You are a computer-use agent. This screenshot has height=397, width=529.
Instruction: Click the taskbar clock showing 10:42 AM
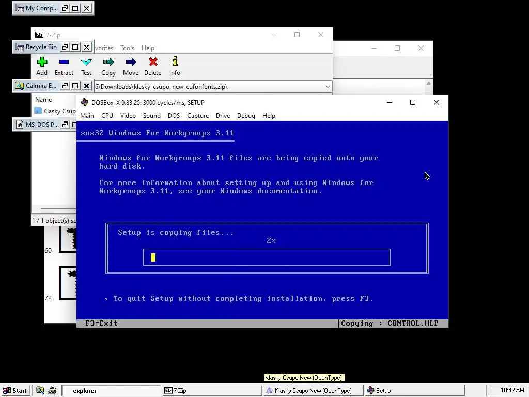click(512, 390)
